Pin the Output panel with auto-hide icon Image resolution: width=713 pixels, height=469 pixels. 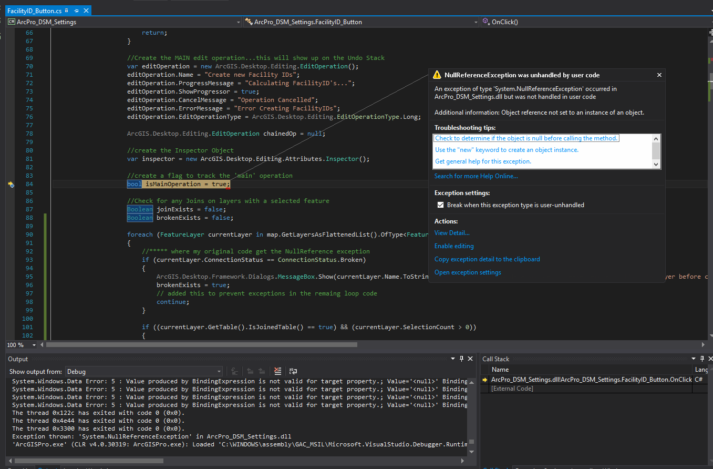[461, 359]
